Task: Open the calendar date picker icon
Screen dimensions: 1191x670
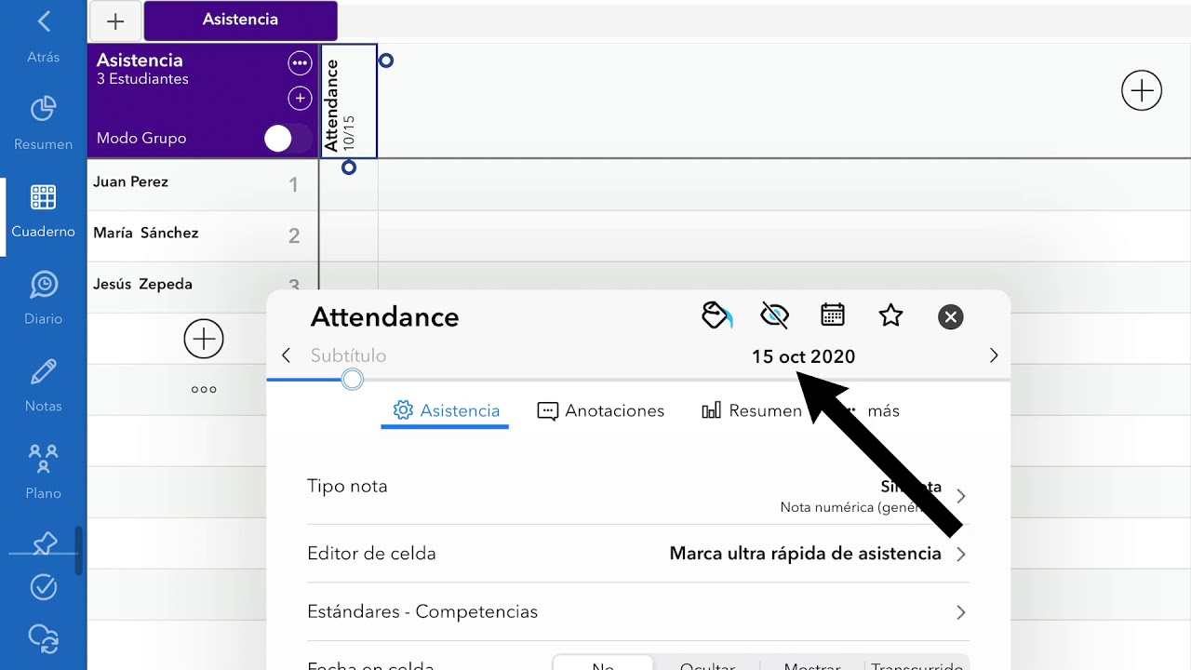Action: pos(833,315)
